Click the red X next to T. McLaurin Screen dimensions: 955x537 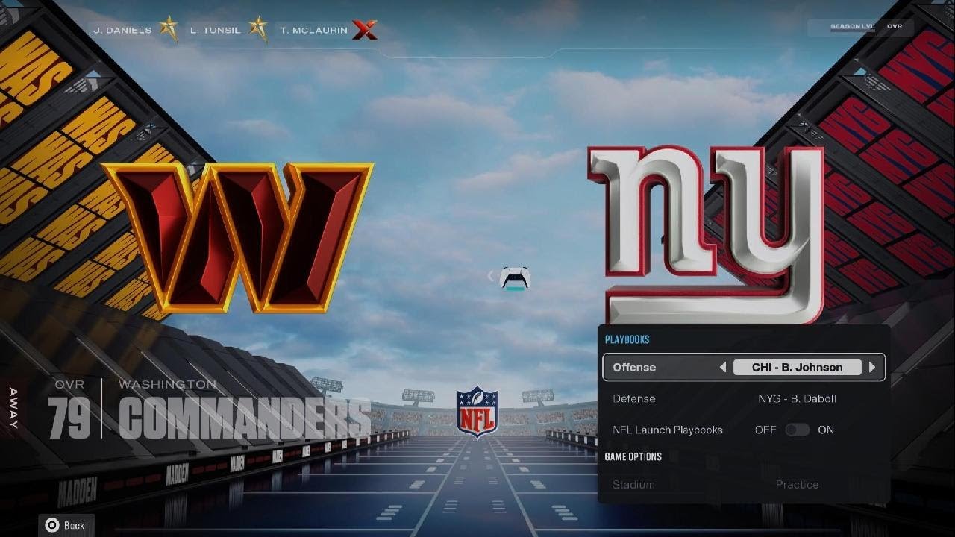coord(364,30)
